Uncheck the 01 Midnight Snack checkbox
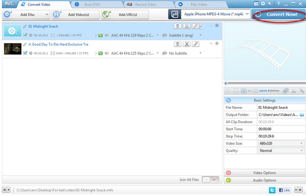 (x=25, y=35)
